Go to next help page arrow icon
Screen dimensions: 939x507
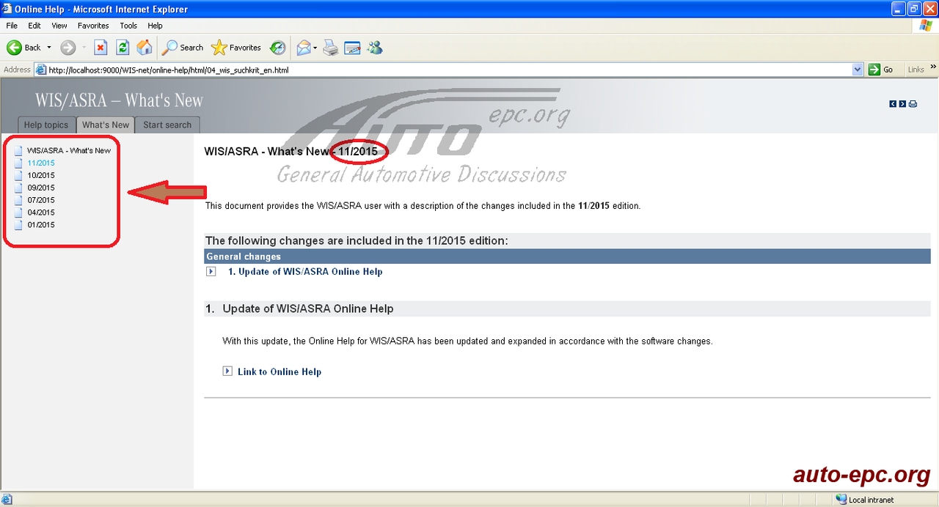[x=902, y=104]
